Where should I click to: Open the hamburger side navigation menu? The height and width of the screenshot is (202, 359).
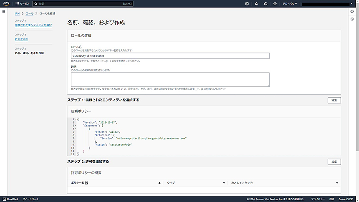coord(4,11)
